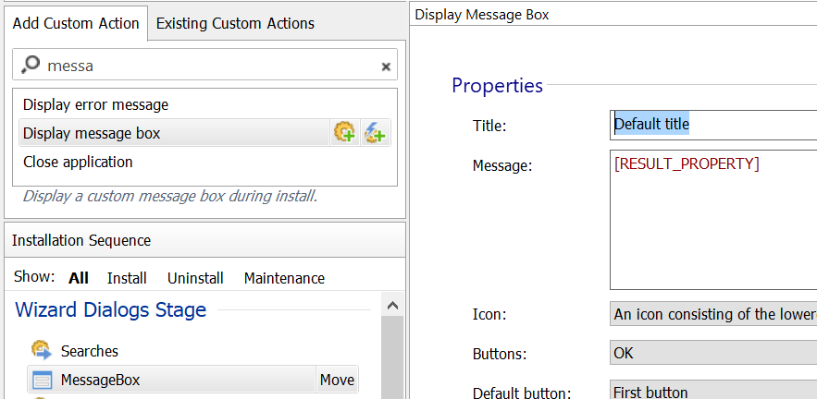Image resolution: width=817 pixels, height=399 pixels.
Task: Expand the Default button combo box
Action: coord(712,391)
